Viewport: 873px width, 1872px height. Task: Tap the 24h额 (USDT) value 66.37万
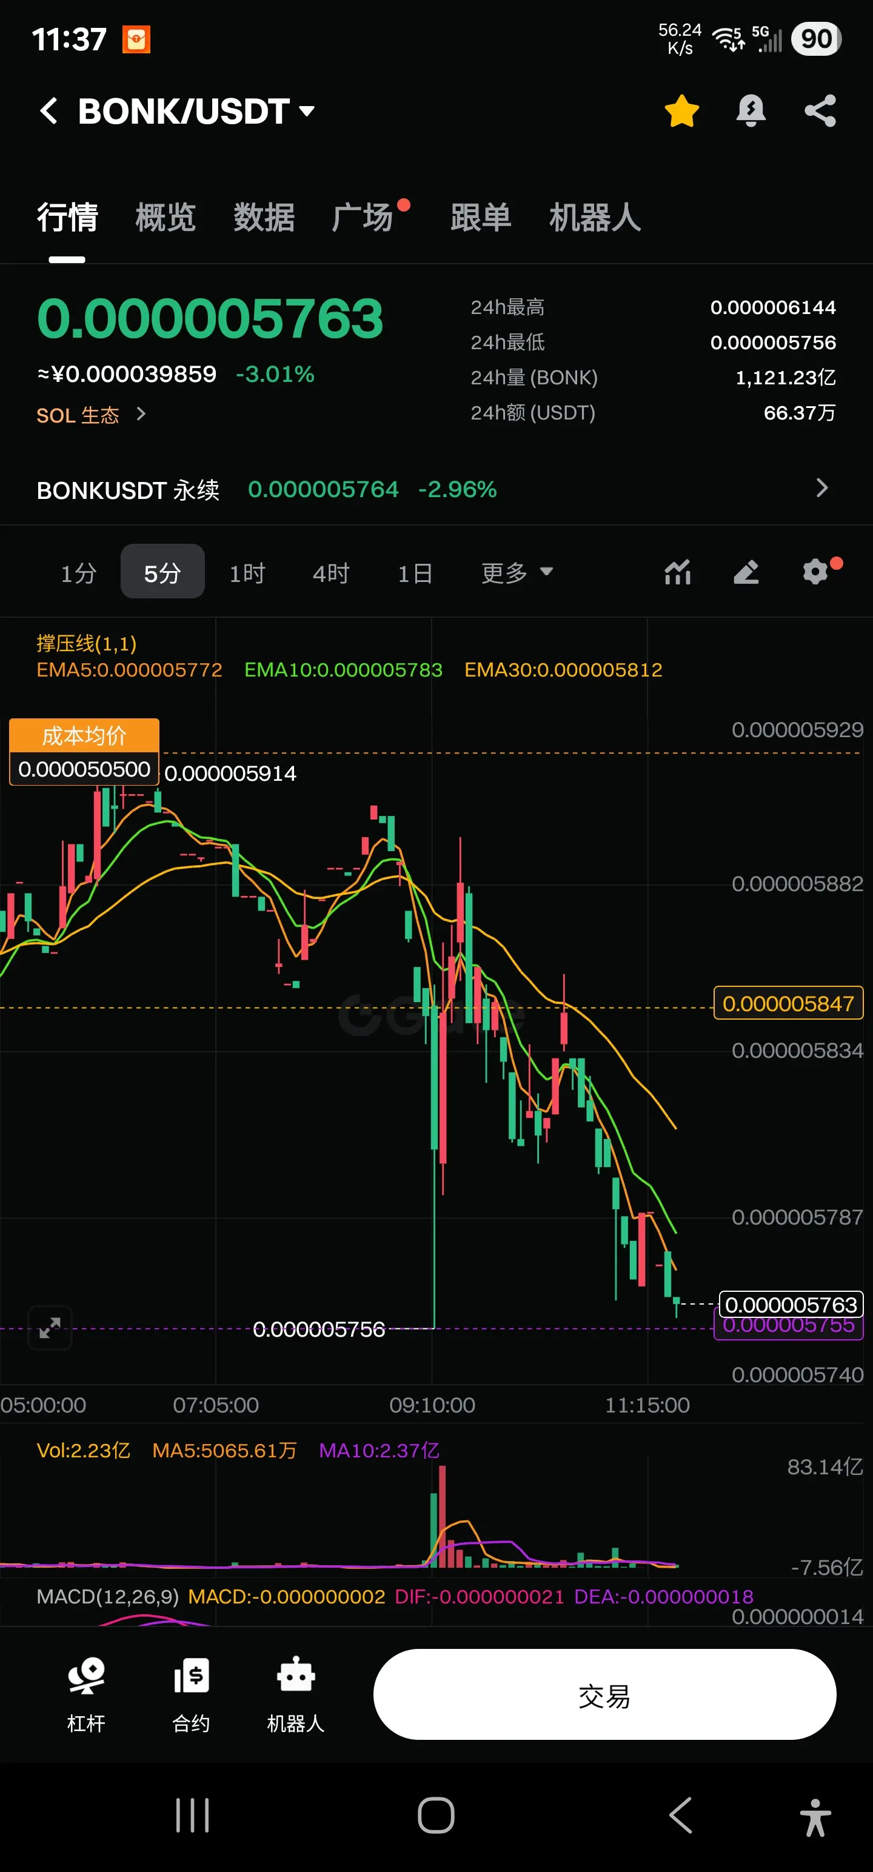coord(800,413)
